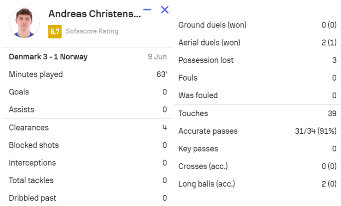This screenshot has height=206, width=341.
Task: Select the Clearances stat row
Action: point(88,128)
